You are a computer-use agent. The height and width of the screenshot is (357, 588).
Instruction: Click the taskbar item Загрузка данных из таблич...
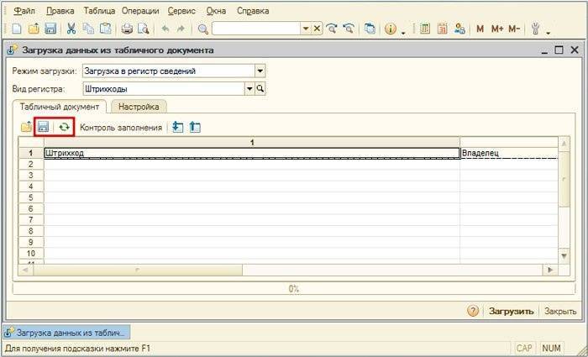[66, 333]
